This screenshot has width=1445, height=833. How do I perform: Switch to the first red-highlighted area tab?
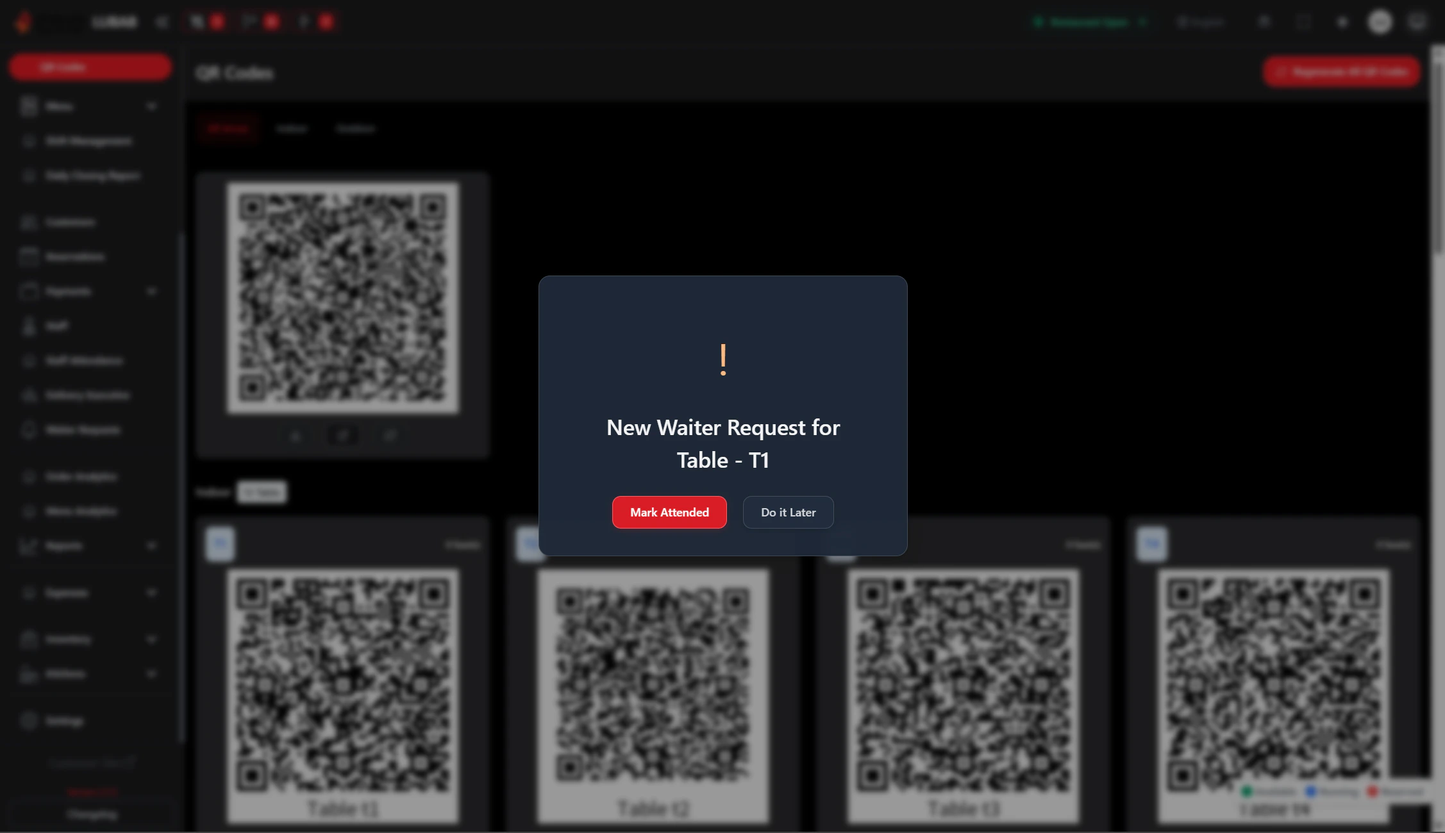coord(228,129)
